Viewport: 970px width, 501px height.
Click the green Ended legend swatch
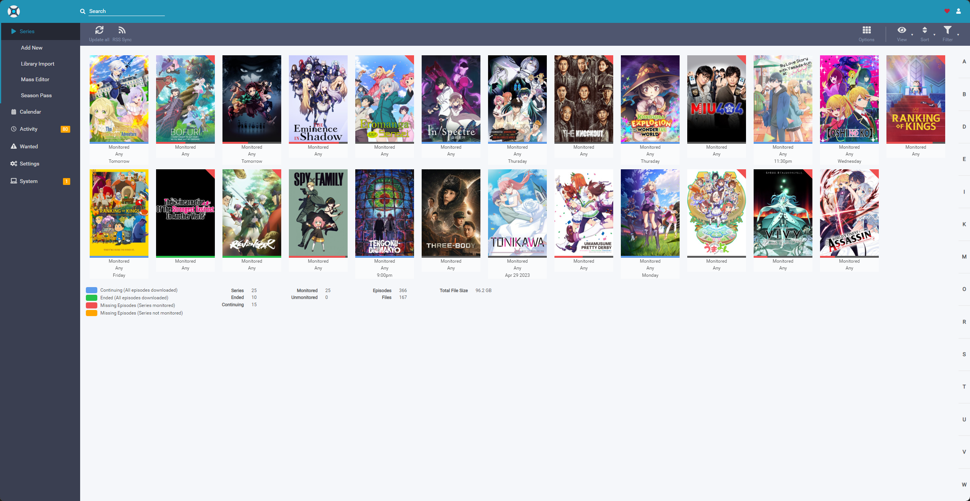point(92,298)
